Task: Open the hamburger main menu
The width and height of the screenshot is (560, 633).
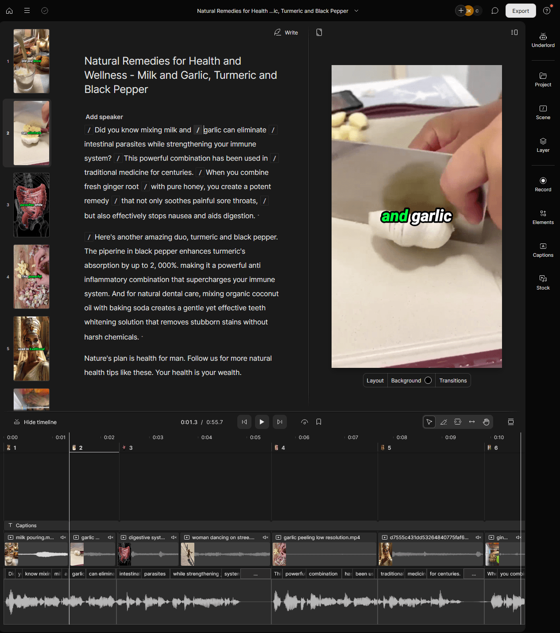Action: point(27,11)
